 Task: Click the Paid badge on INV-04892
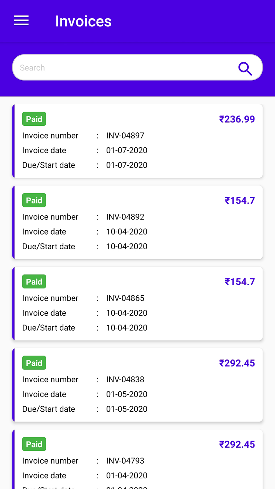point(34,201)
